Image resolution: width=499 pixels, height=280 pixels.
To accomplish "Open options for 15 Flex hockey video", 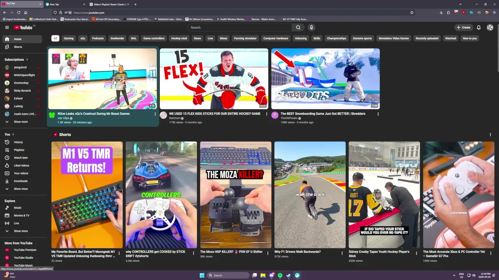I will 267,114.
